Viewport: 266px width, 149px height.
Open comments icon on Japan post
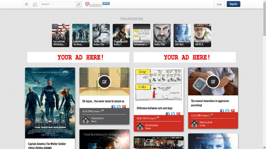103,111
